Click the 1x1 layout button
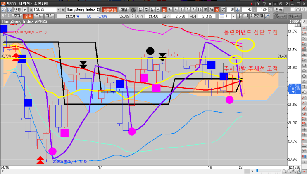The image size is (307, 174). tap(245, 16)
